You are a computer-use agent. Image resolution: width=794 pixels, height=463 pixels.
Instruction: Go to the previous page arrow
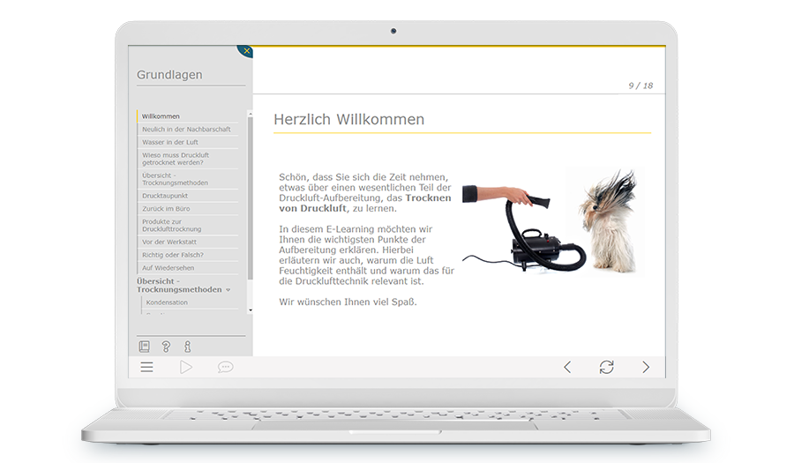(567, 367)
